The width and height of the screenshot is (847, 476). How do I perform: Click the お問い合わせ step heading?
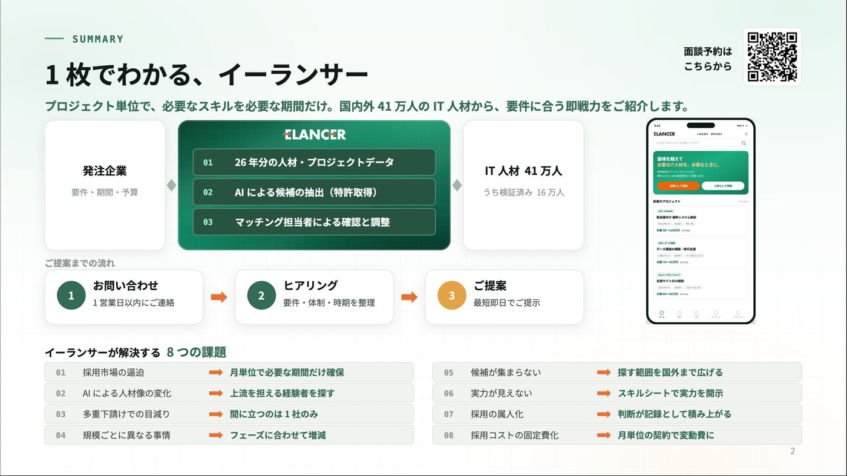tap(125, 285)
